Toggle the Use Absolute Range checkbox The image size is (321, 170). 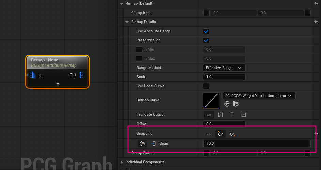(x=206, y=31)
